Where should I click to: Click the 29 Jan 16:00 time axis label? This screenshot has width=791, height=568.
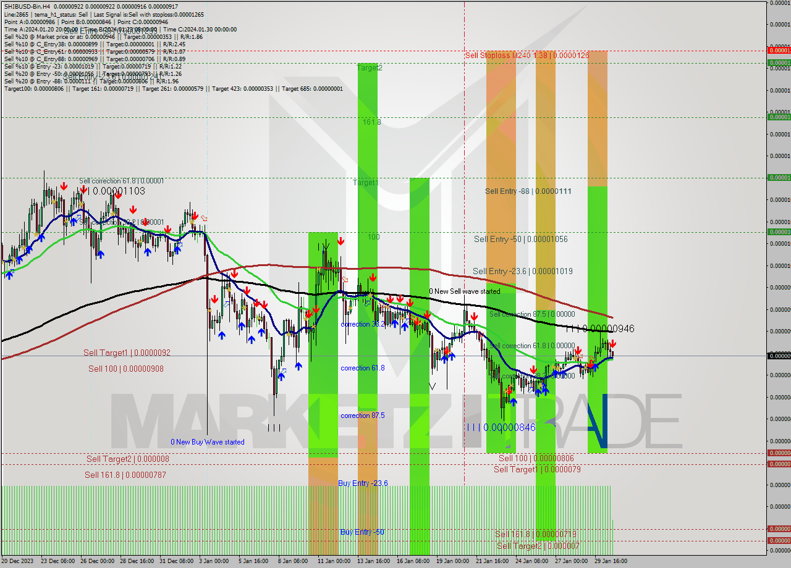point(611,561)
